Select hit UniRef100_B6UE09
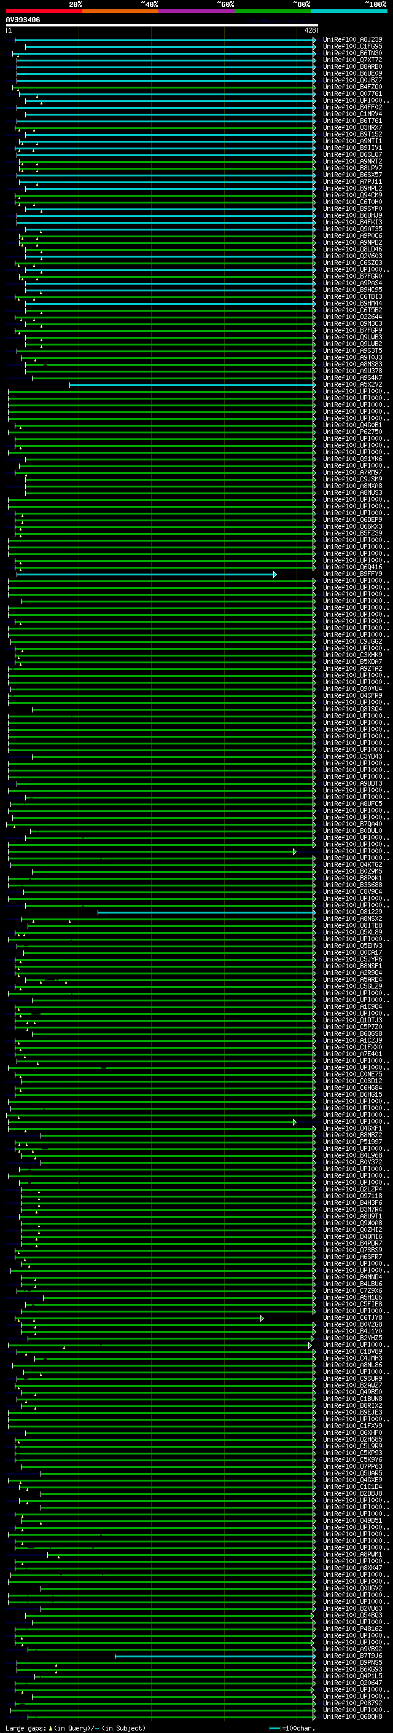The image size is (393, 1733). tap(352, 73)
